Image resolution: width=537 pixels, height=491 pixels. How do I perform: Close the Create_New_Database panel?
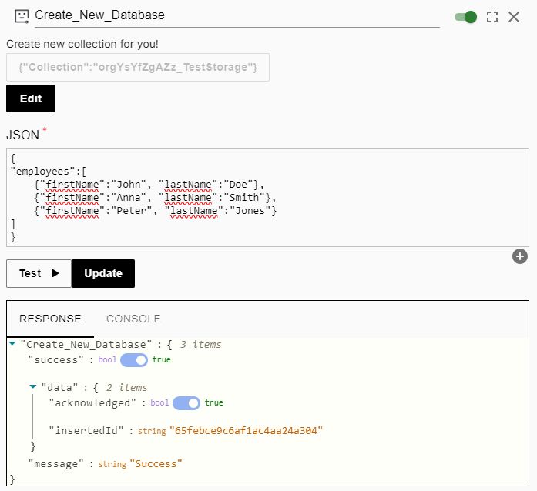coord(514,17)
